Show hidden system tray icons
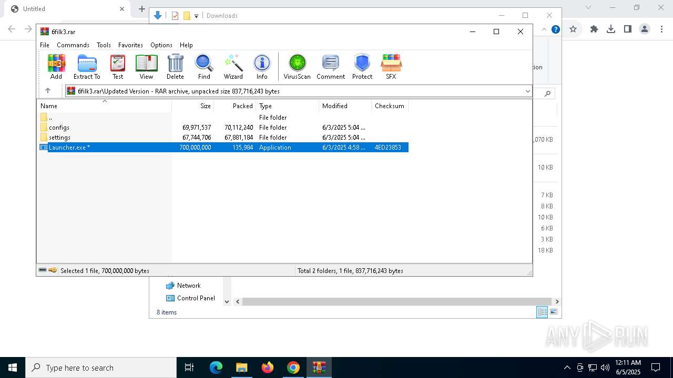Screen dimensions: 673x378 567,367
